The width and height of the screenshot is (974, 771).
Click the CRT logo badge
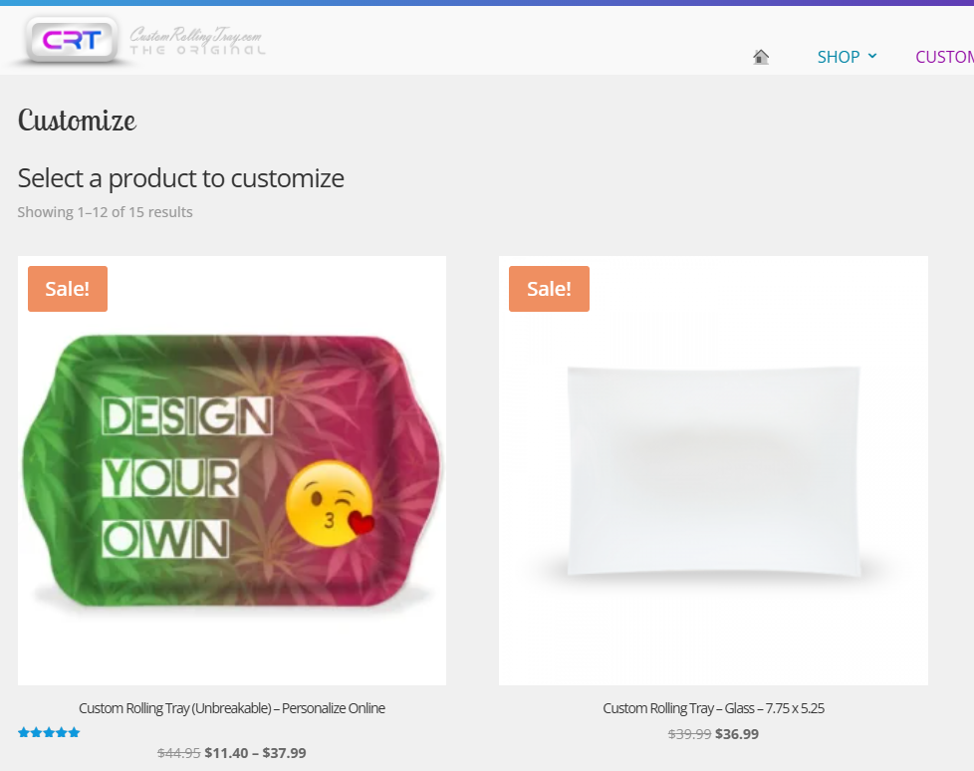pos(72,41)
